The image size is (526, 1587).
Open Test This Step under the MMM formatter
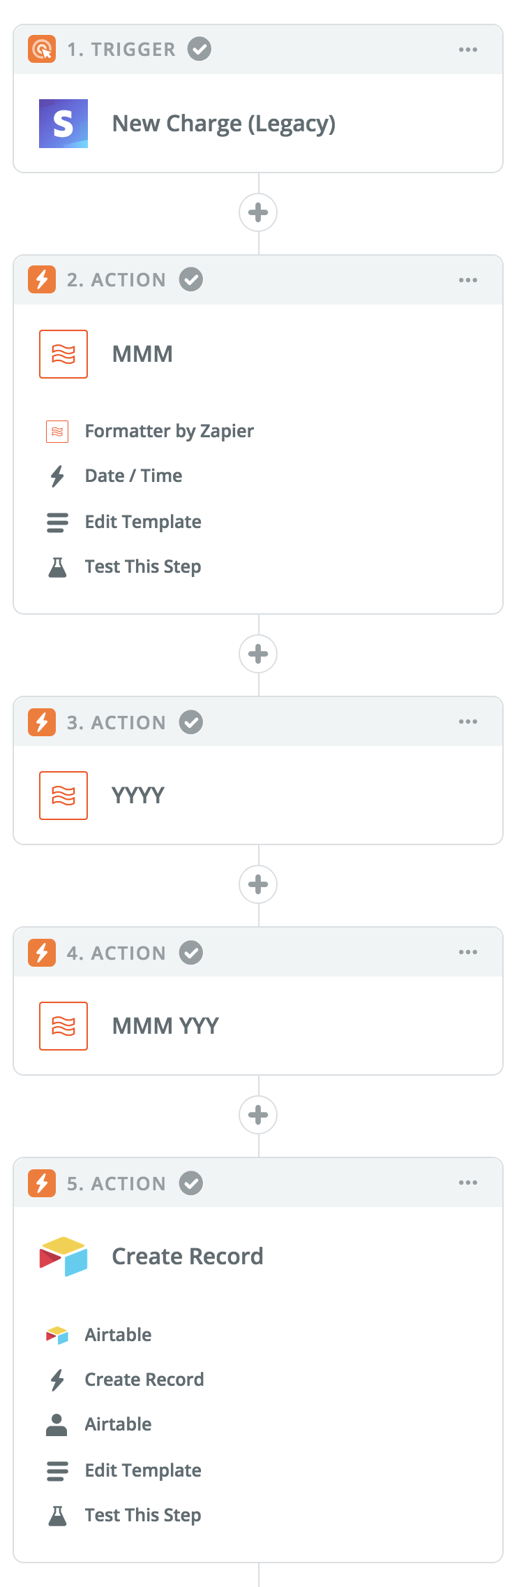143,566
